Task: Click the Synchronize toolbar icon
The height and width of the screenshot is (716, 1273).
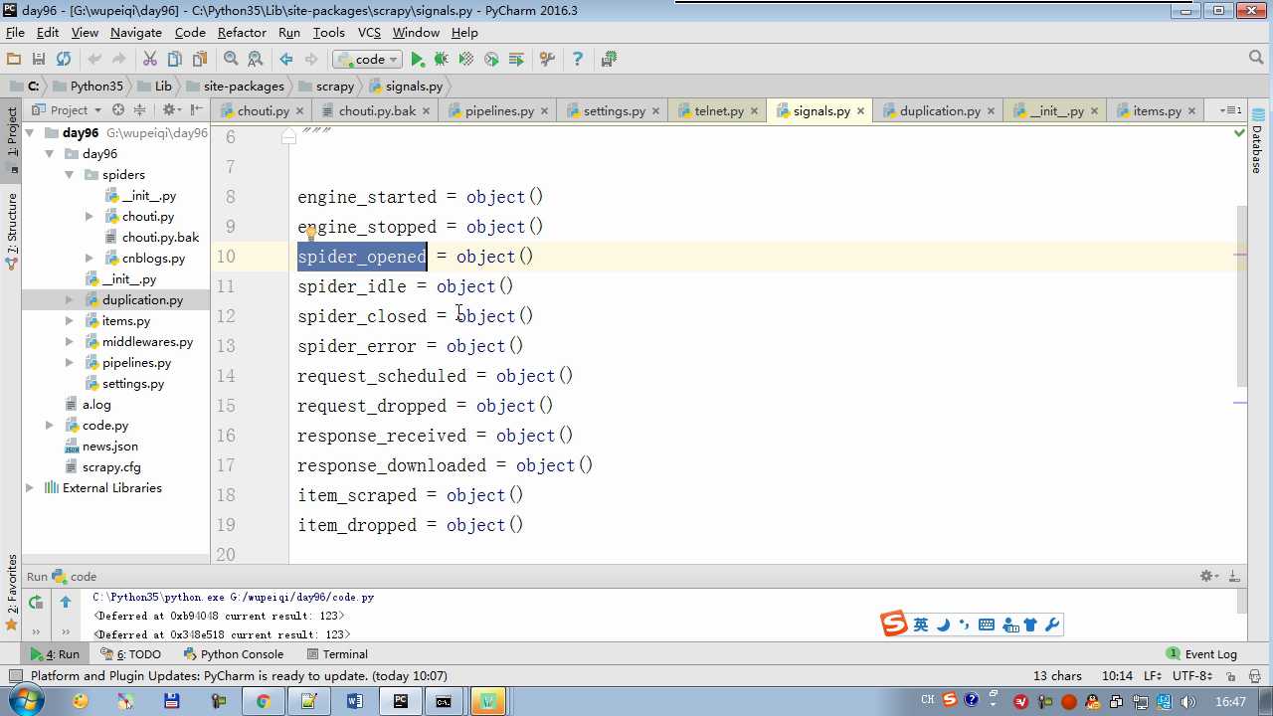Action: pos(64,60)
